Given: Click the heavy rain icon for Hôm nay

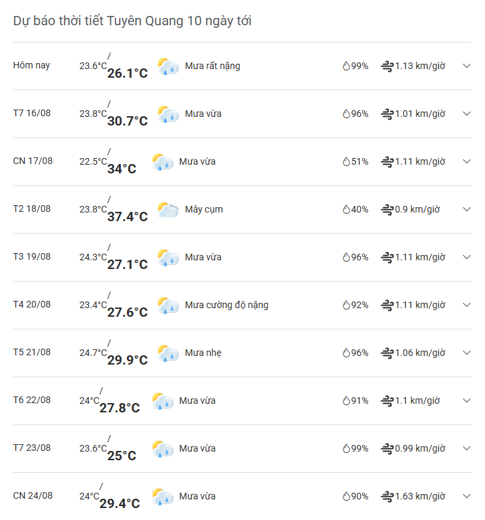Looking at the screenshot, I should 168,66.
